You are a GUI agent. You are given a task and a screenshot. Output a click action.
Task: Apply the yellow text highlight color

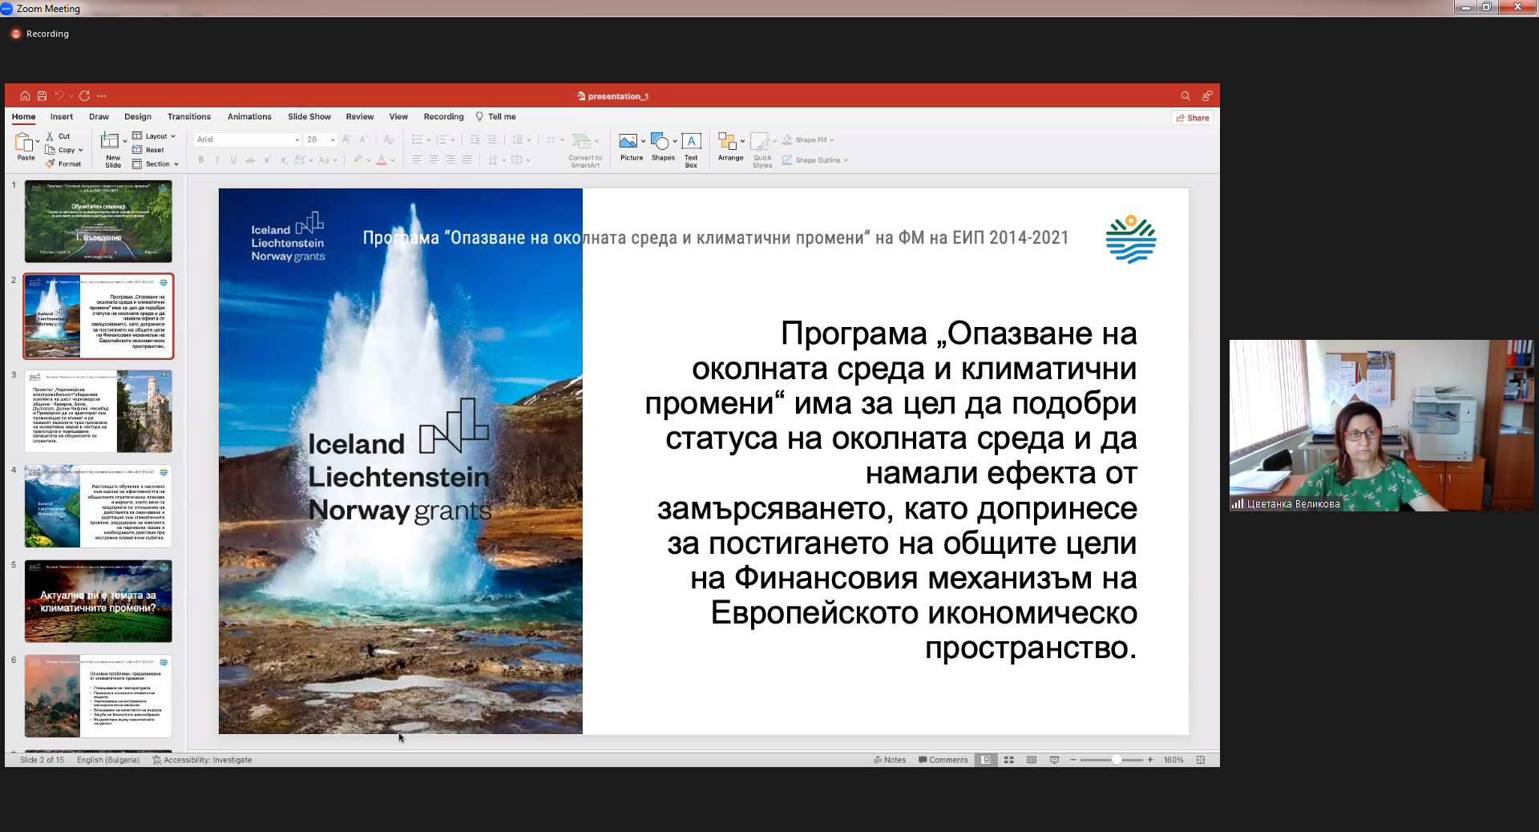357,160
